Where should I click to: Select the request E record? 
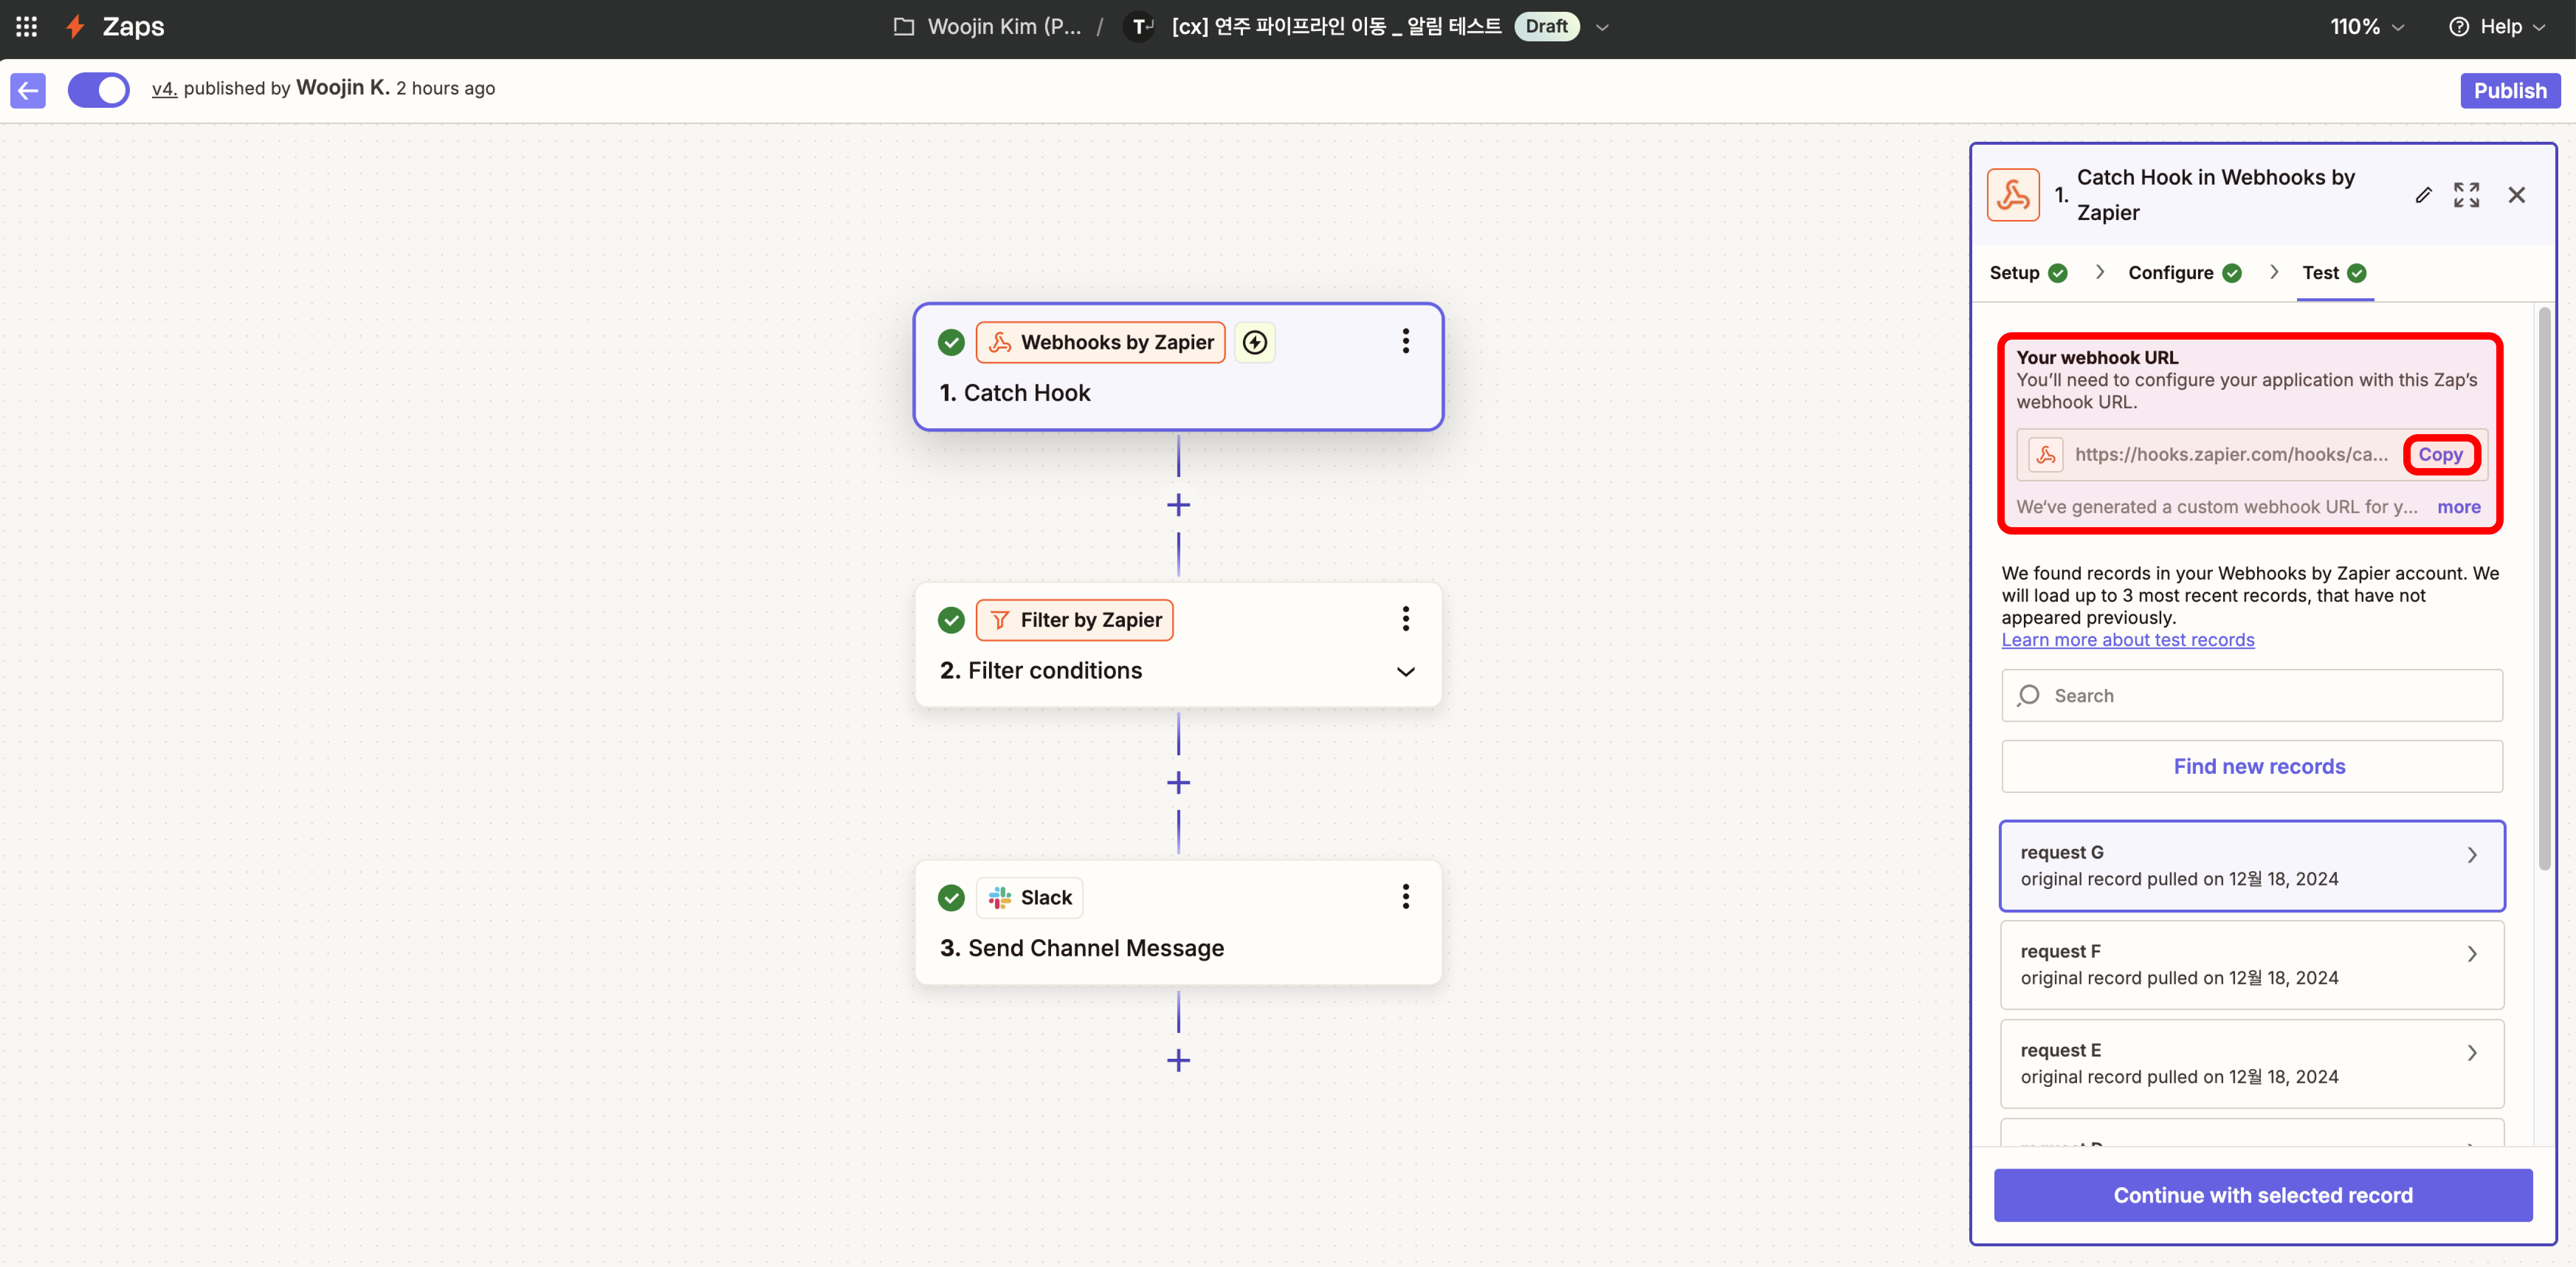[x=2251, y=1064]
